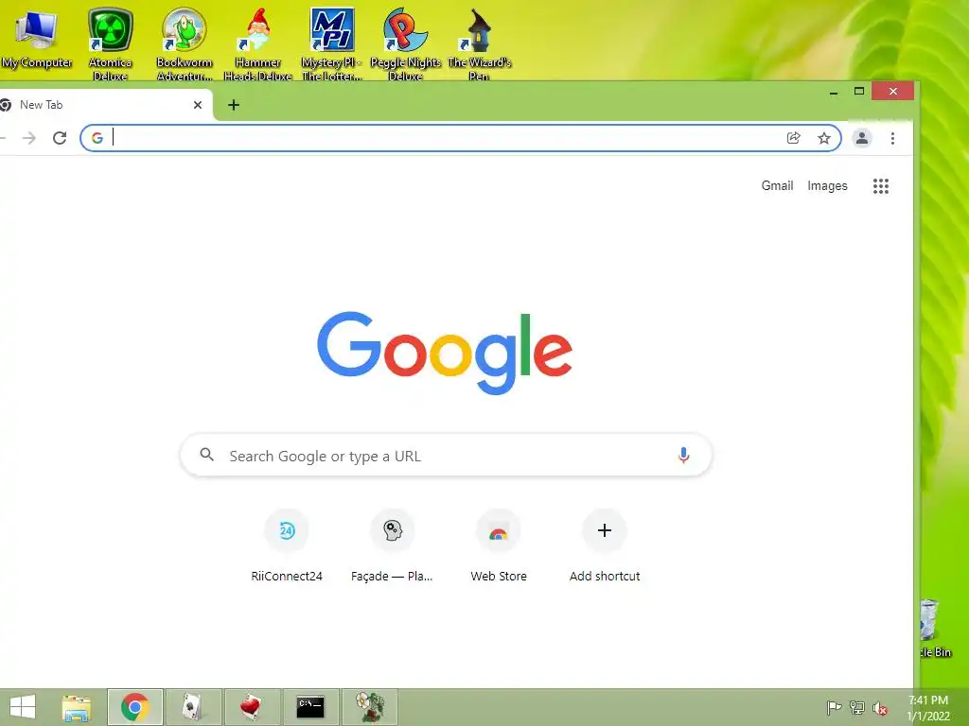Click the Google logo
Image resolution: width=969 pixels, height=726 pixels.
point(445,353)
